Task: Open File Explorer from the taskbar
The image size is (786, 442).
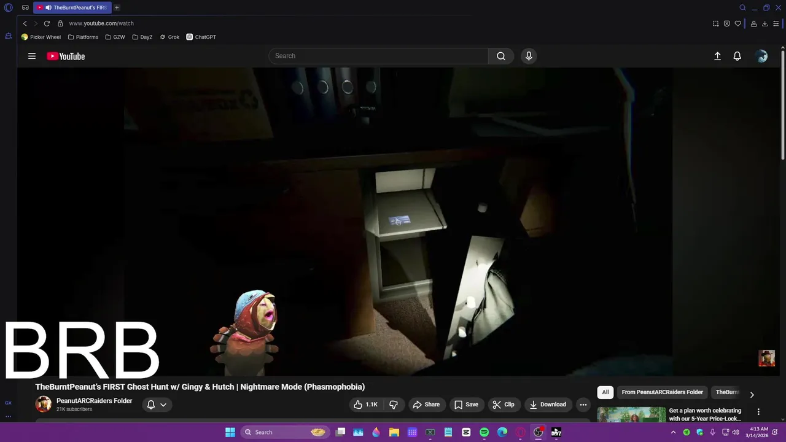Action: pos(394,432)
